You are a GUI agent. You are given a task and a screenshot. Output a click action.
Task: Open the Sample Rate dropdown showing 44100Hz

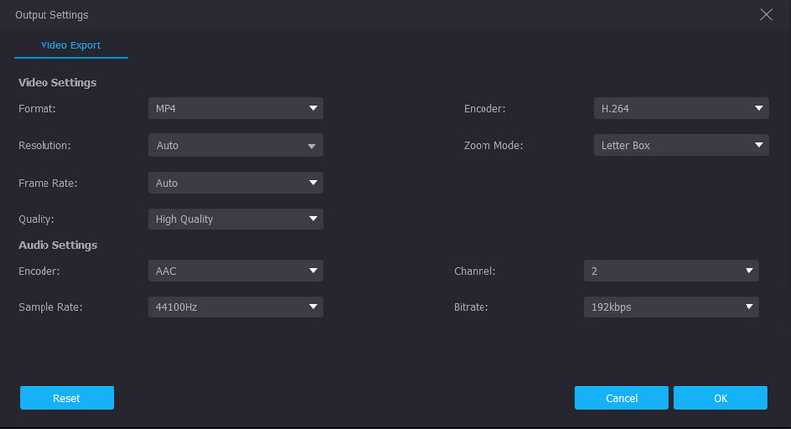tap(235, 307)
